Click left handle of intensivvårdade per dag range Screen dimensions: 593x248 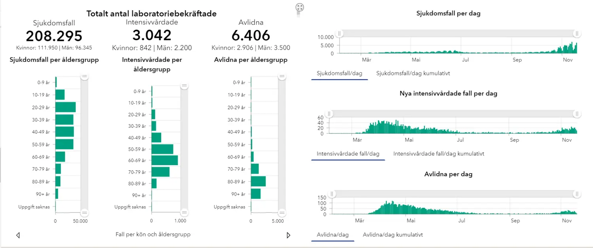coord(329,114)
